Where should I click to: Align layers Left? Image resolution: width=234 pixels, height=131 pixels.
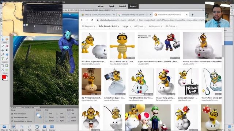(x=59, y=114)
